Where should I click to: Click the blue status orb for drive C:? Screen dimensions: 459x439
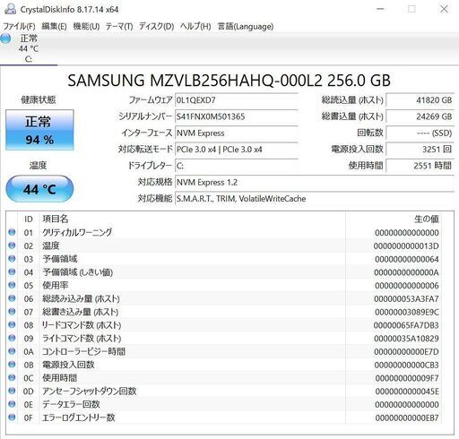6,39
